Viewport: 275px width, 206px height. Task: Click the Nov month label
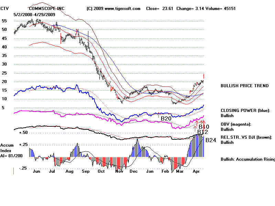[119, 171]
